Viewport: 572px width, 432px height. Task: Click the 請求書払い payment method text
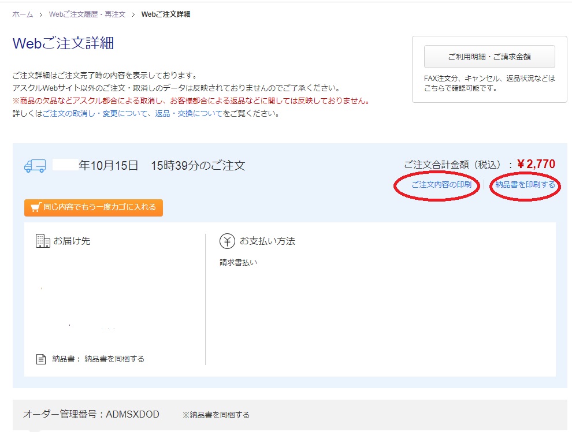pos(238,262)
